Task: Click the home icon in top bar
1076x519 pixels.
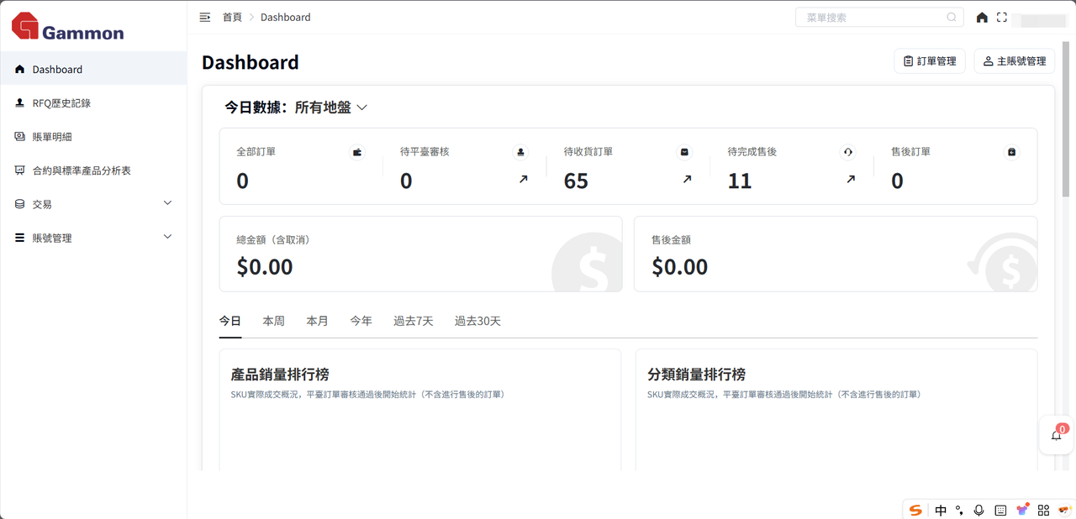Action: [x=981, y=18]
